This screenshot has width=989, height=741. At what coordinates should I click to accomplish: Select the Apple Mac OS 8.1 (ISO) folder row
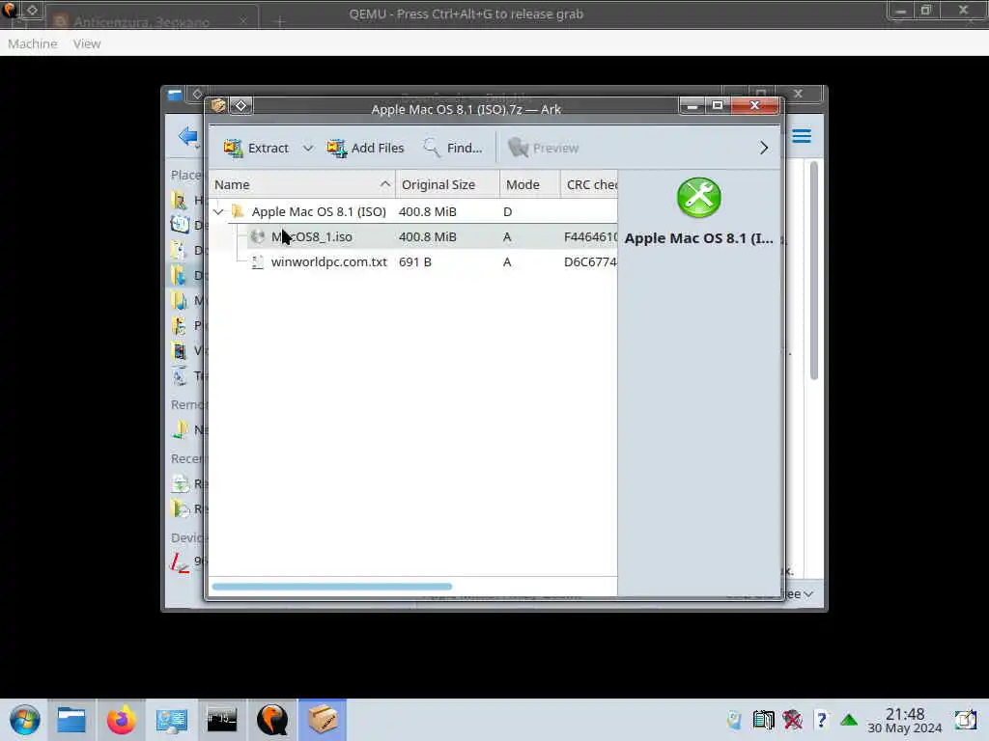413,211
